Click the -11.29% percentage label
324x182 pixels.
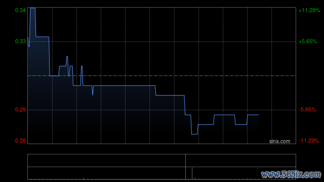309,141
